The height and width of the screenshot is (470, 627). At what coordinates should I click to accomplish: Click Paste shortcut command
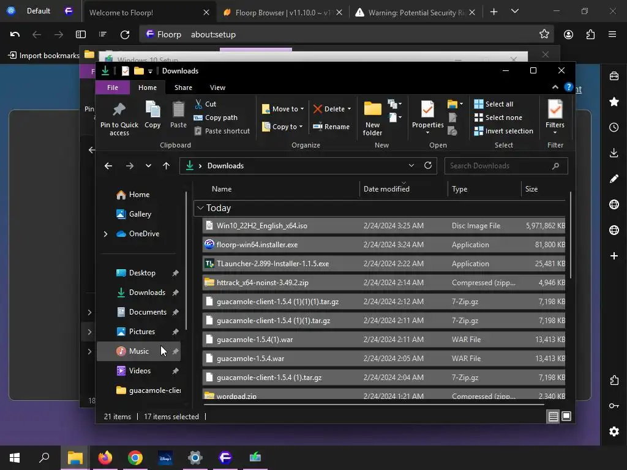(222, 131)
